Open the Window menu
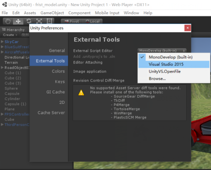This screenshot has height=170, width=211. pyautogui.click(x=132, y=13)
